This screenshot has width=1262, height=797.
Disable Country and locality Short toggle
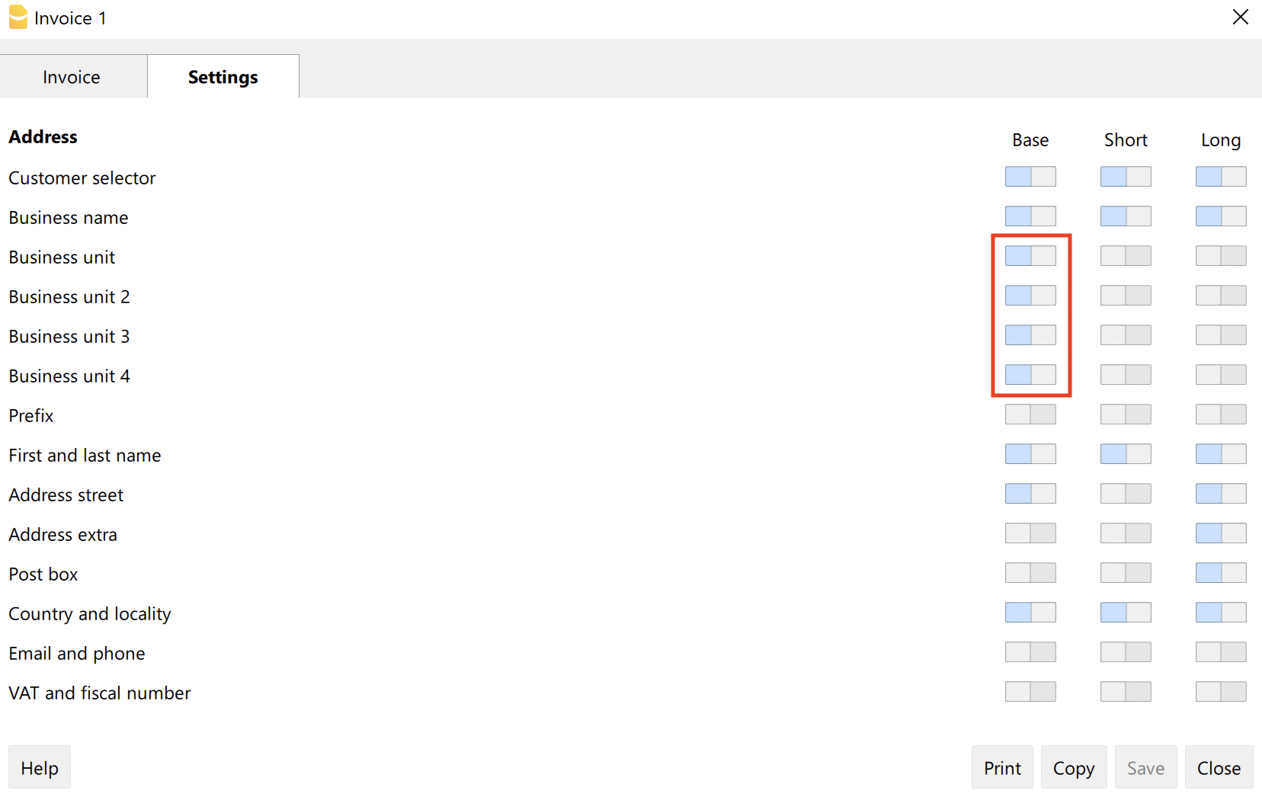[x=1125, y=613]
